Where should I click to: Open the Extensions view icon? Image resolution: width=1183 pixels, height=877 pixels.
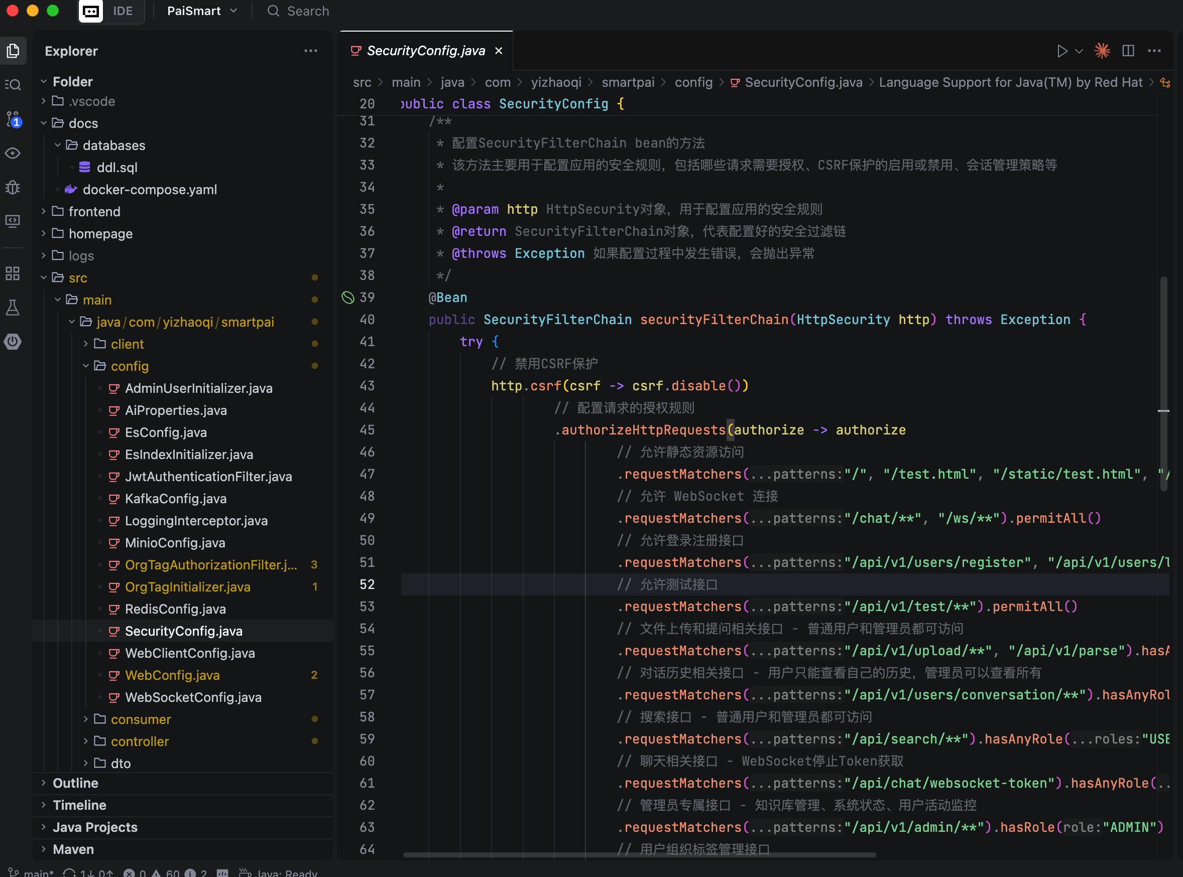(13, 274)
